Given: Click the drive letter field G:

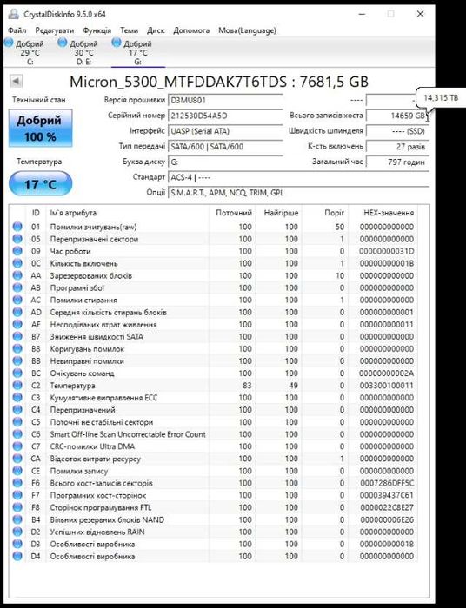Looking at the screenshot, I should click(x=225, y=162).
